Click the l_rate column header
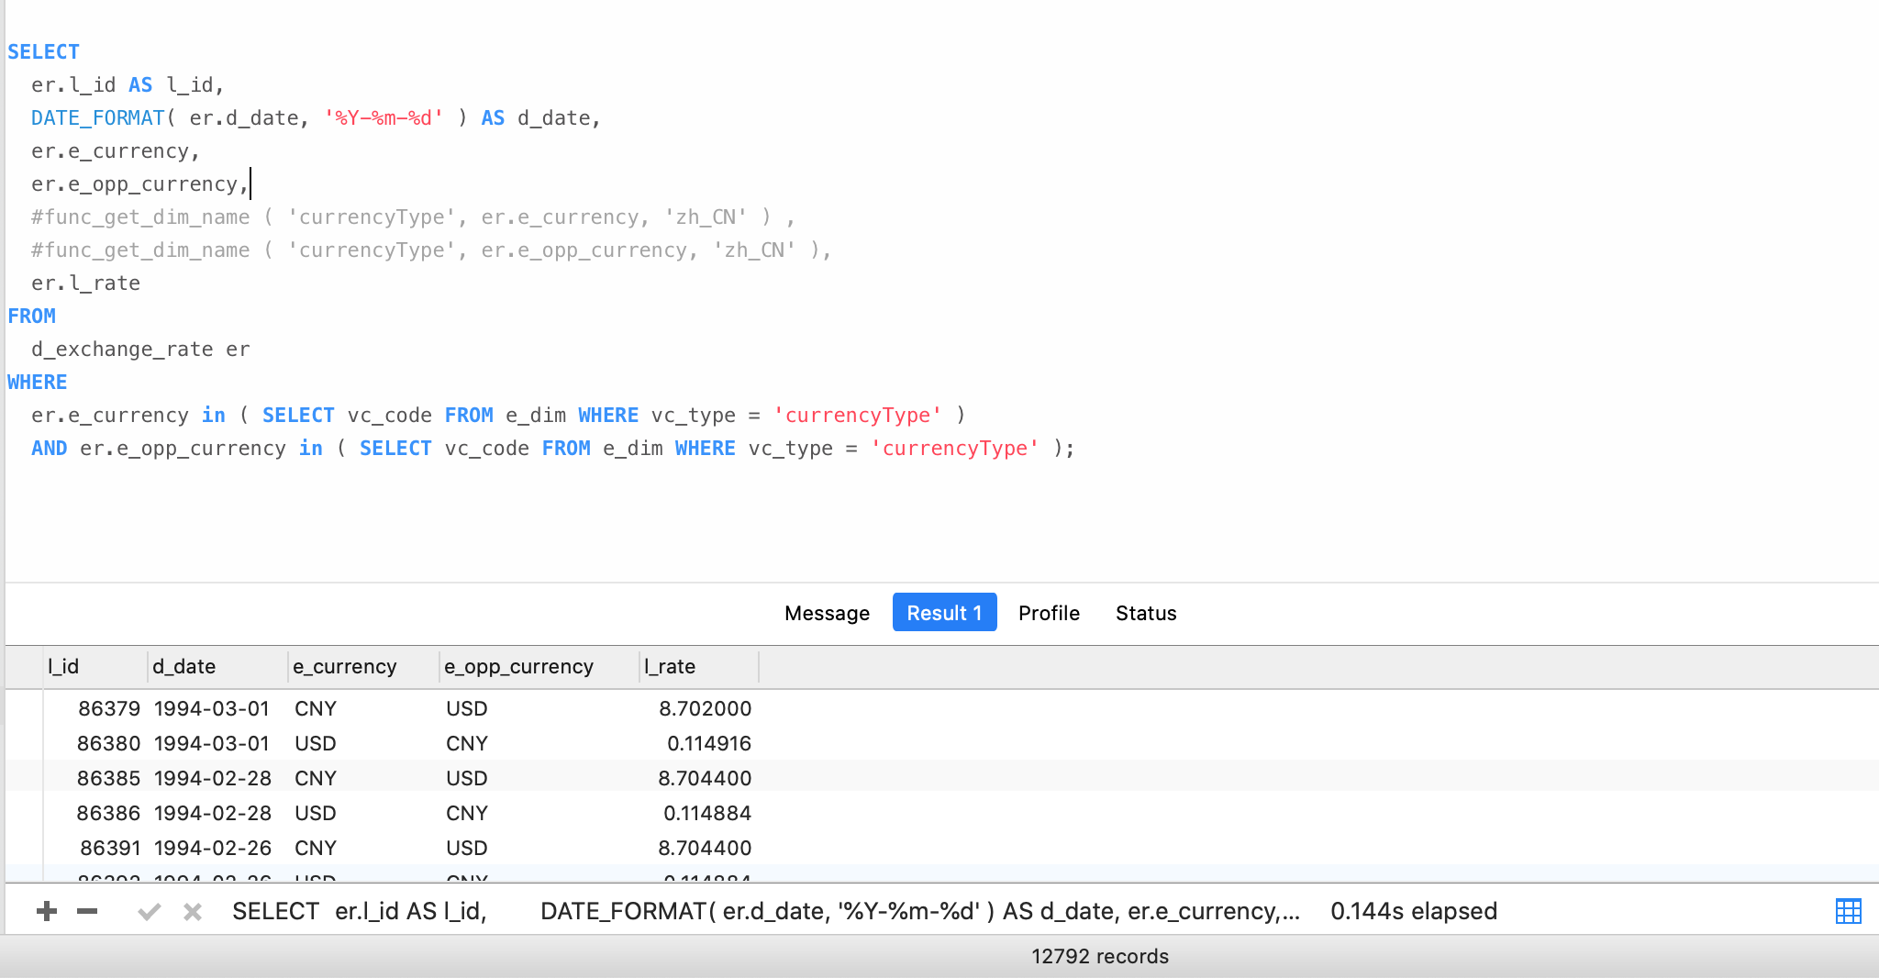Viewport: 1879px width, 978px height. coord(699,667)
